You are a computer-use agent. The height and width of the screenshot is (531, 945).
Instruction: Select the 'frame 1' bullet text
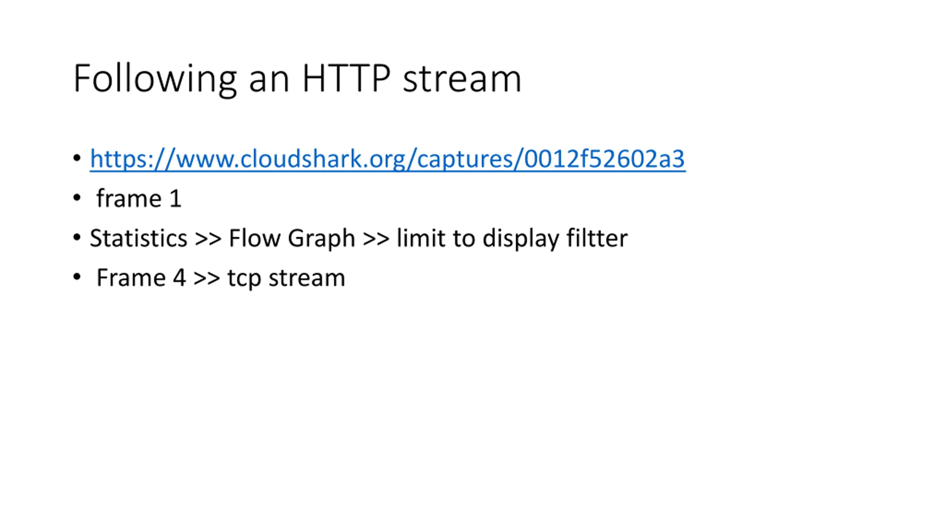coord(139,198)
